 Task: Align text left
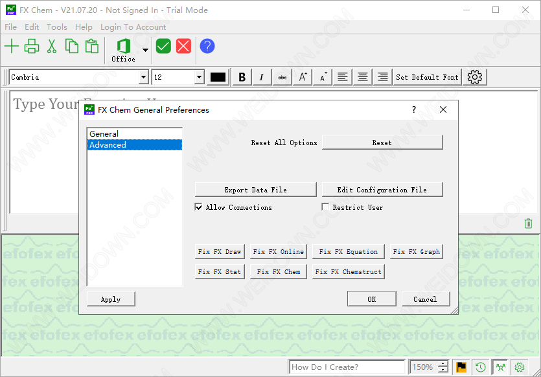pyautogui.click(x=342, y=77)
